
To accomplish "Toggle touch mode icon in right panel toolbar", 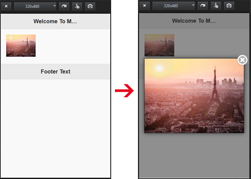I will [216, 6].
